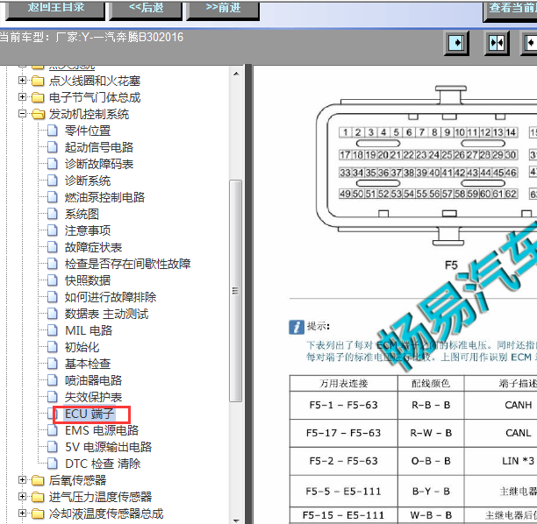Click the F5-1 – F5-63 table cell
The image size is (537, 524).
click(x=343, y=405)
